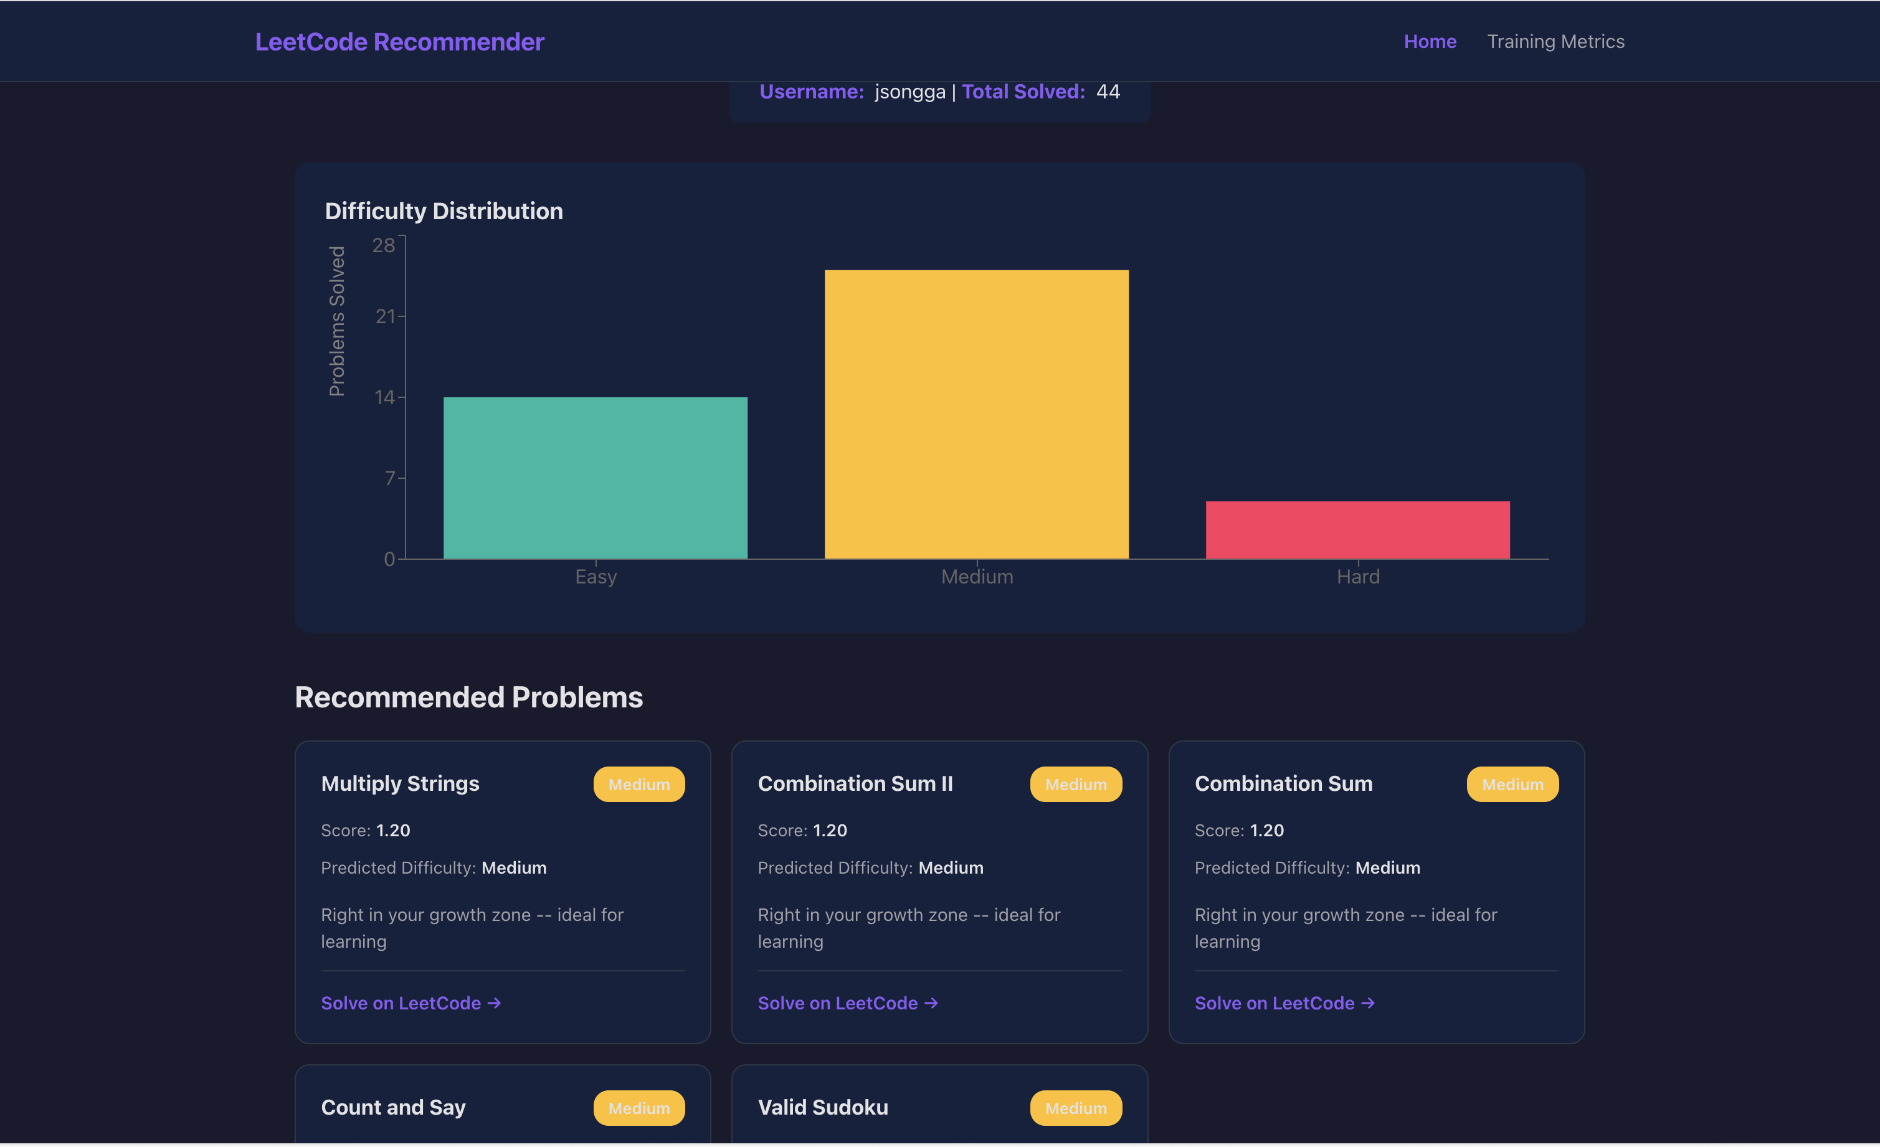Click the Difficulty Distribution chart heading
Screen dimensions: 1880x1147
pos(444,211)
